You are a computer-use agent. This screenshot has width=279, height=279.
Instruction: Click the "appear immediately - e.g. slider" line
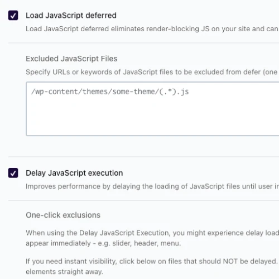pos(103,243)
